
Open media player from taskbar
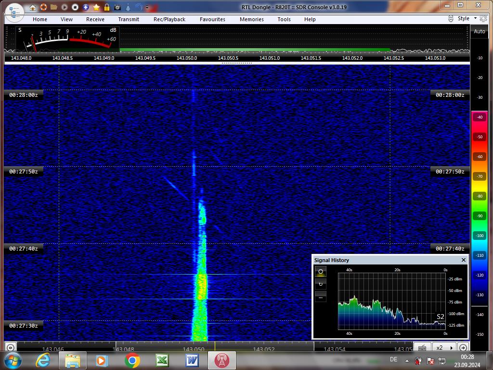[102, 360]
